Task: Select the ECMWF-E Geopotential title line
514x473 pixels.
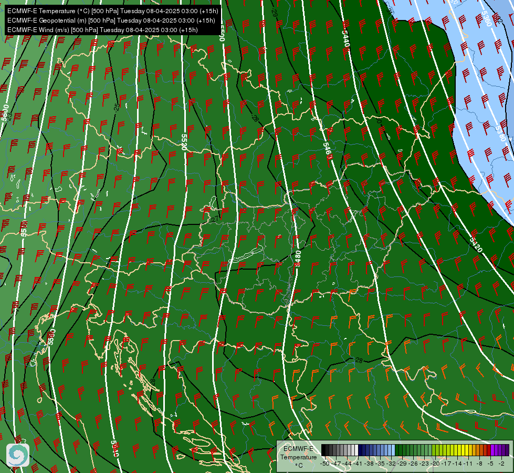Action: (x=111, y=20)
